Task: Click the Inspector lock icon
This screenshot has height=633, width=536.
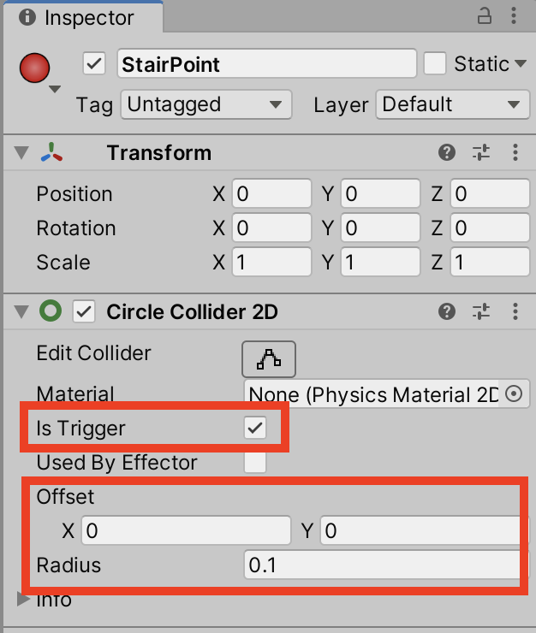Action: pos(485,16)
